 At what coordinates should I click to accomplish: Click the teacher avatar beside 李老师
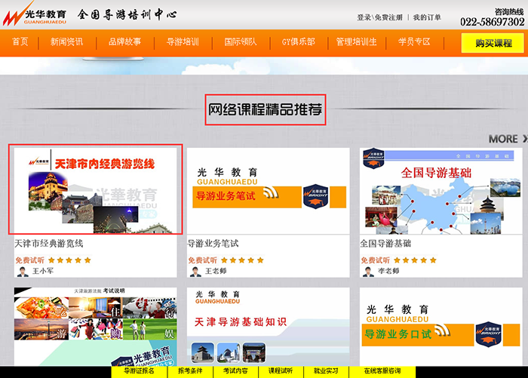(368, 271)
